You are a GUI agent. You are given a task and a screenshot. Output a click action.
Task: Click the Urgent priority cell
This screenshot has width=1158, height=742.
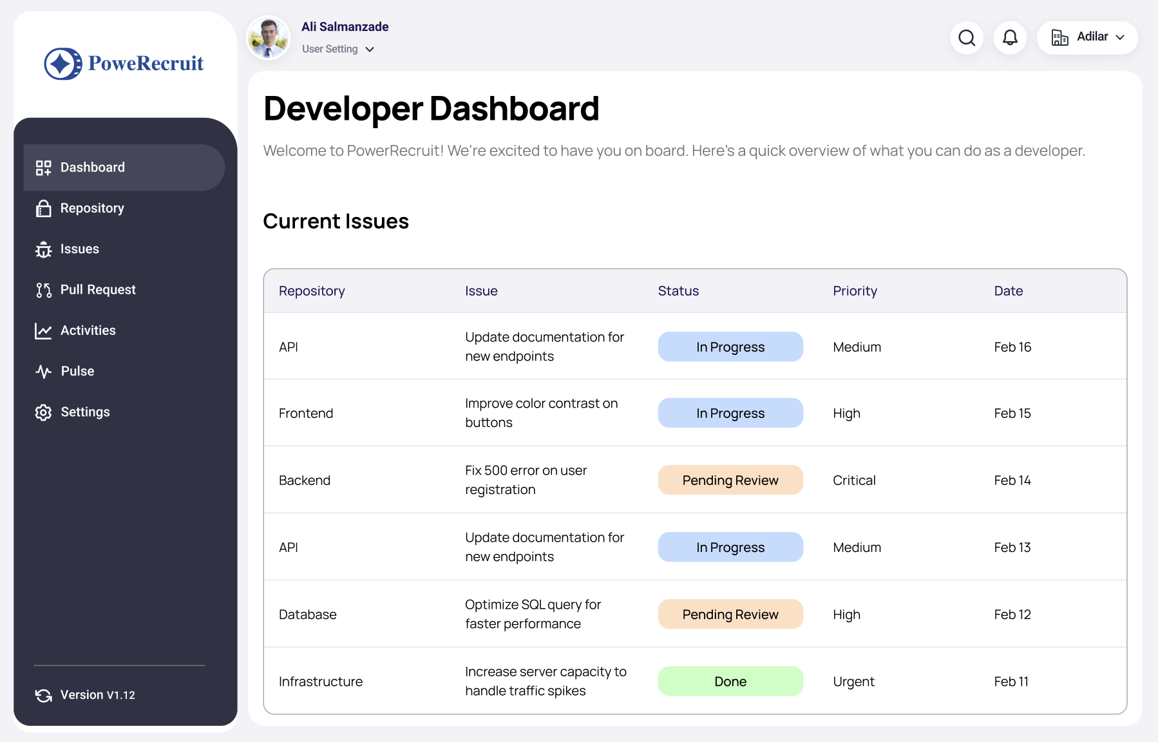point(853,681)
